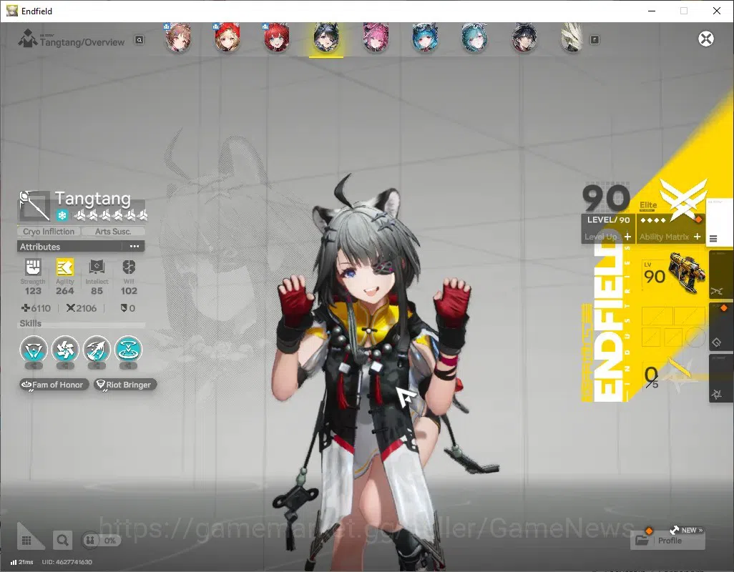Click the Will brain icon
Viewport: 734px width, 572px height.
pyautogui.click(x=129, y=267)
